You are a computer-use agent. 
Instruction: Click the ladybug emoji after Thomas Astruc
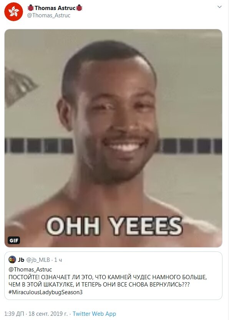pos(79,8)
